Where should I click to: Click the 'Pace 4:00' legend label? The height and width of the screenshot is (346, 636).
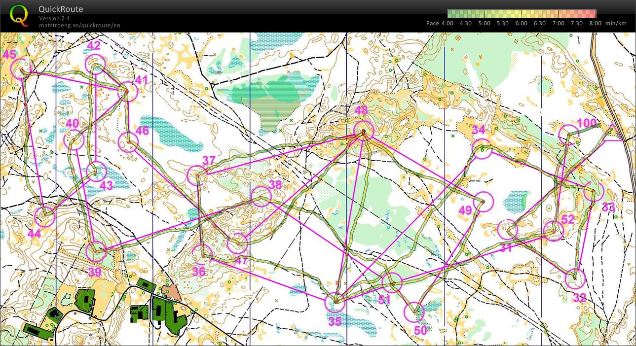pos(440,23)
